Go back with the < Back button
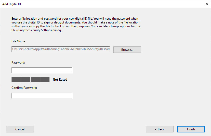 (x=160, y=129)
